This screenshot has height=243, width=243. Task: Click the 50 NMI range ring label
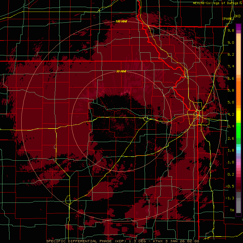(x=121, y=71)
